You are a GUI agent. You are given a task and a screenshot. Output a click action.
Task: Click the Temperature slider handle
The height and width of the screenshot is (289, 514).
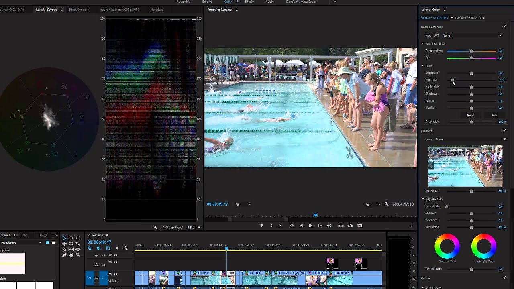click(471, 51)
